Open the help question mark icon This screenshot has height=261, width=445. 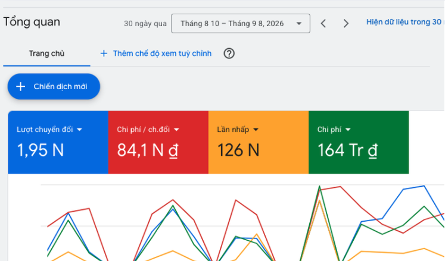(229, 54)
